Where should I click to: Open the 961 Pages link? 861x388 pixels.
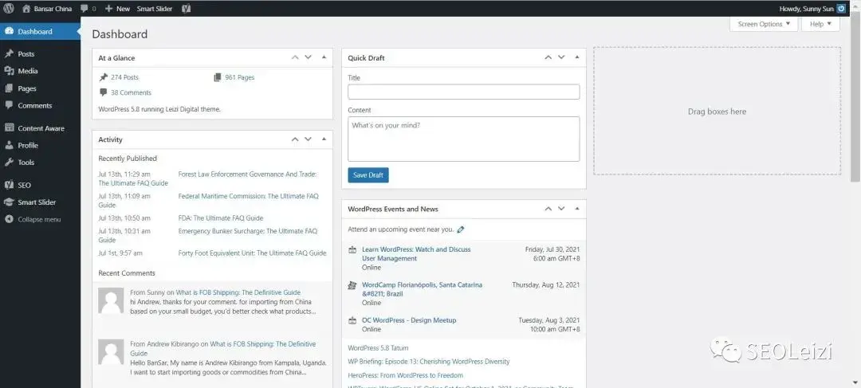click(x=239, y=77)
